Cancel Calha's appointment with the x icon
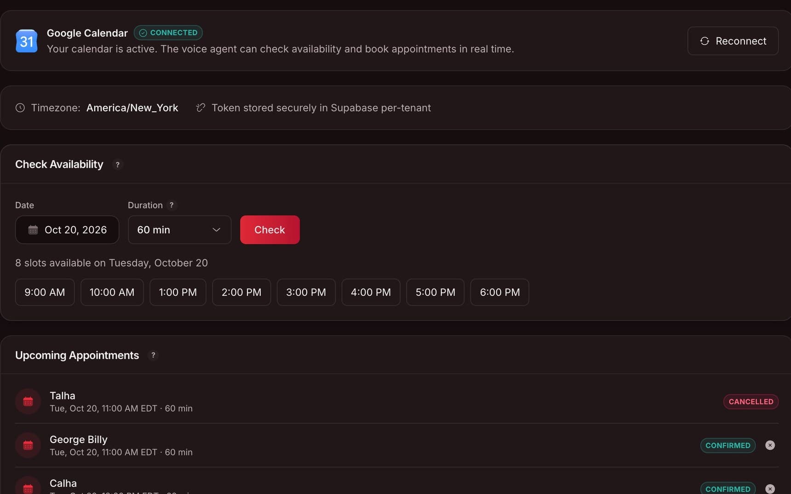 point(770,489)
